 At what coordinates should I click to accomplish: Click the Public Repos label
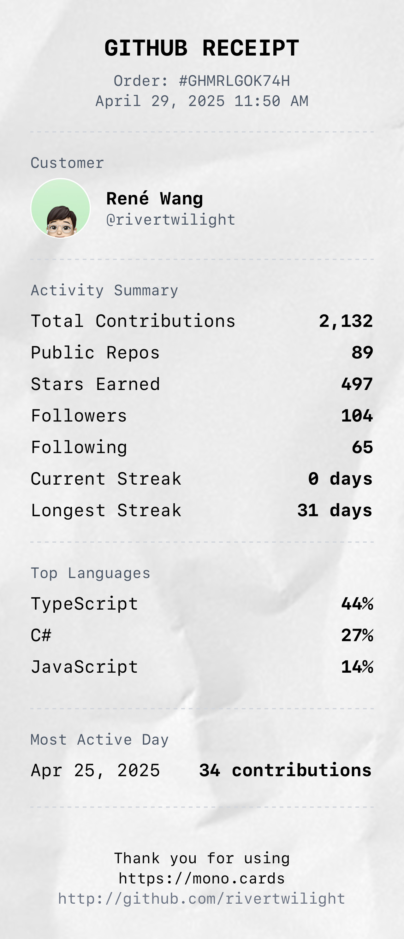95,353
